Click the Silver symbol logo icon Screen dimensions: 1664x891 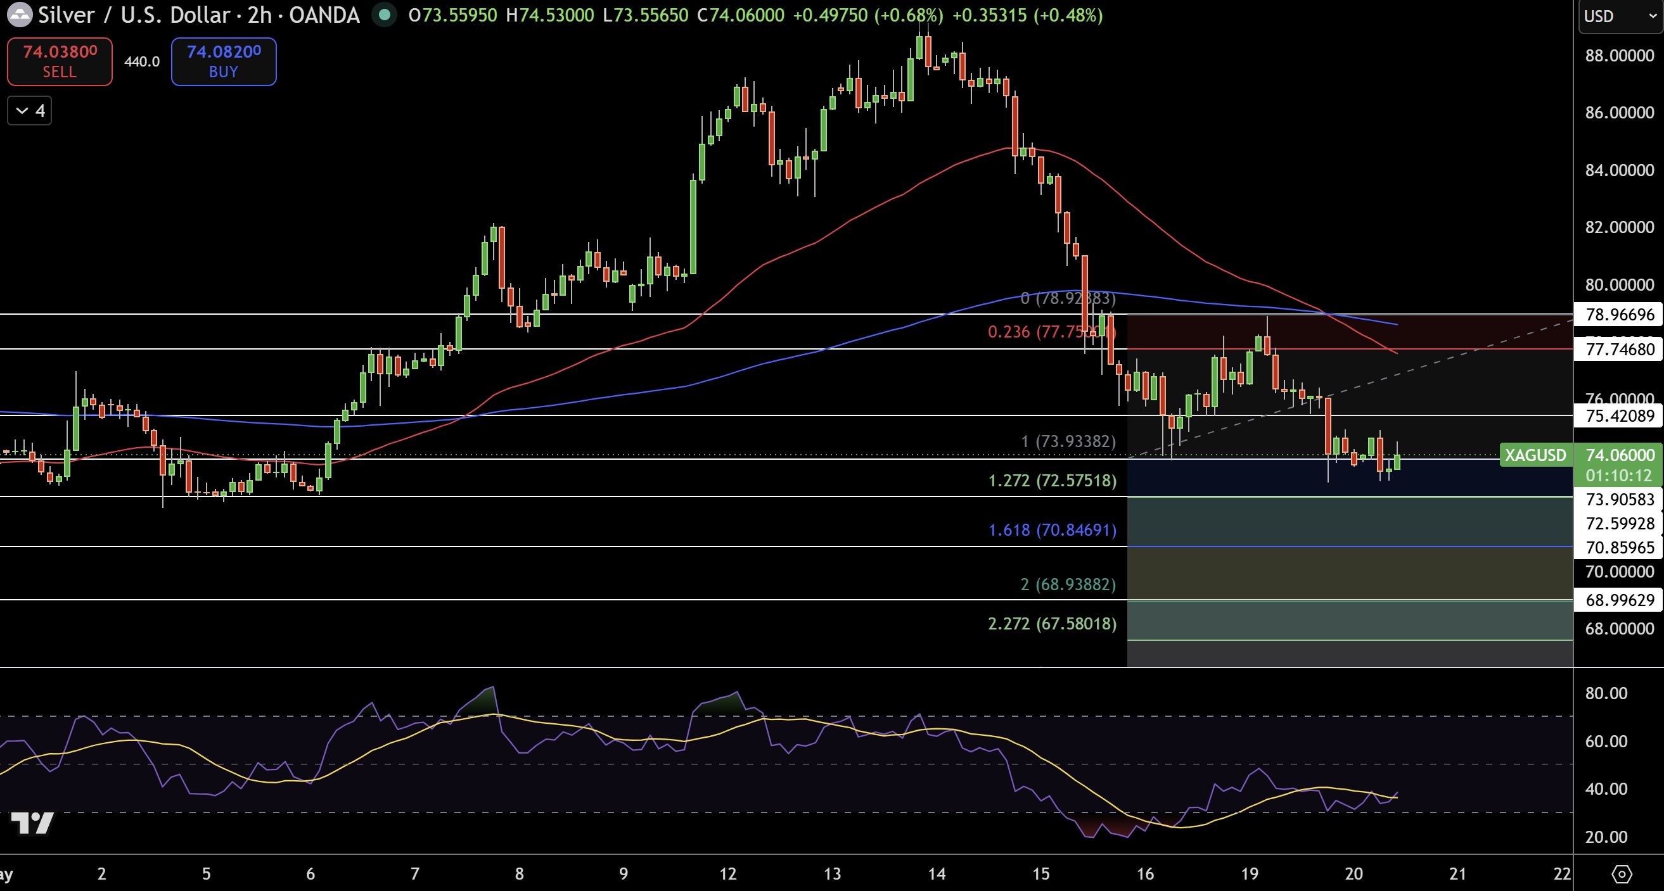pyautogui.click(x=20, y=15)
